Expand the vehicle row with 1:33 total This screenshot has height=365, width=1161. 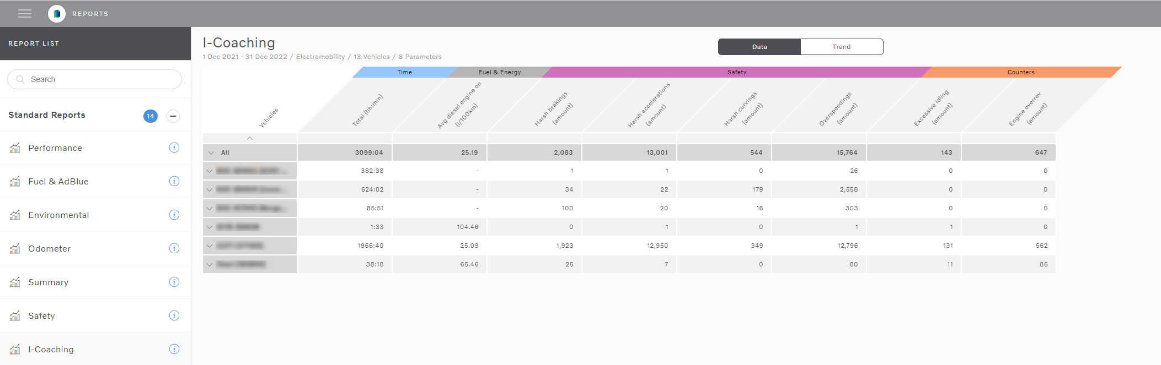click(x=210, y=227)
